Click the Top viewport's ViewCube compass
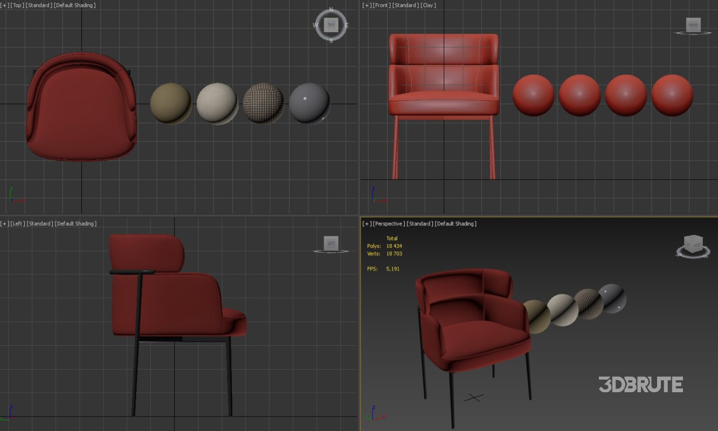Viewport: 718px width, 431px height. (x=331, y=25)
